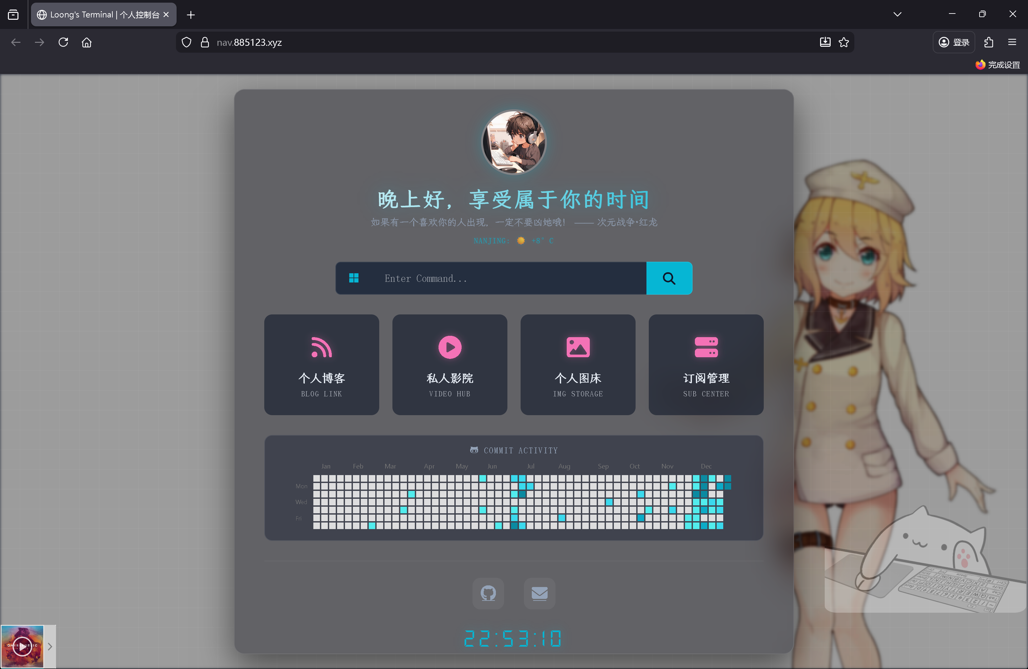
Task: Open a new tab with plus
Action: (190, 15)
